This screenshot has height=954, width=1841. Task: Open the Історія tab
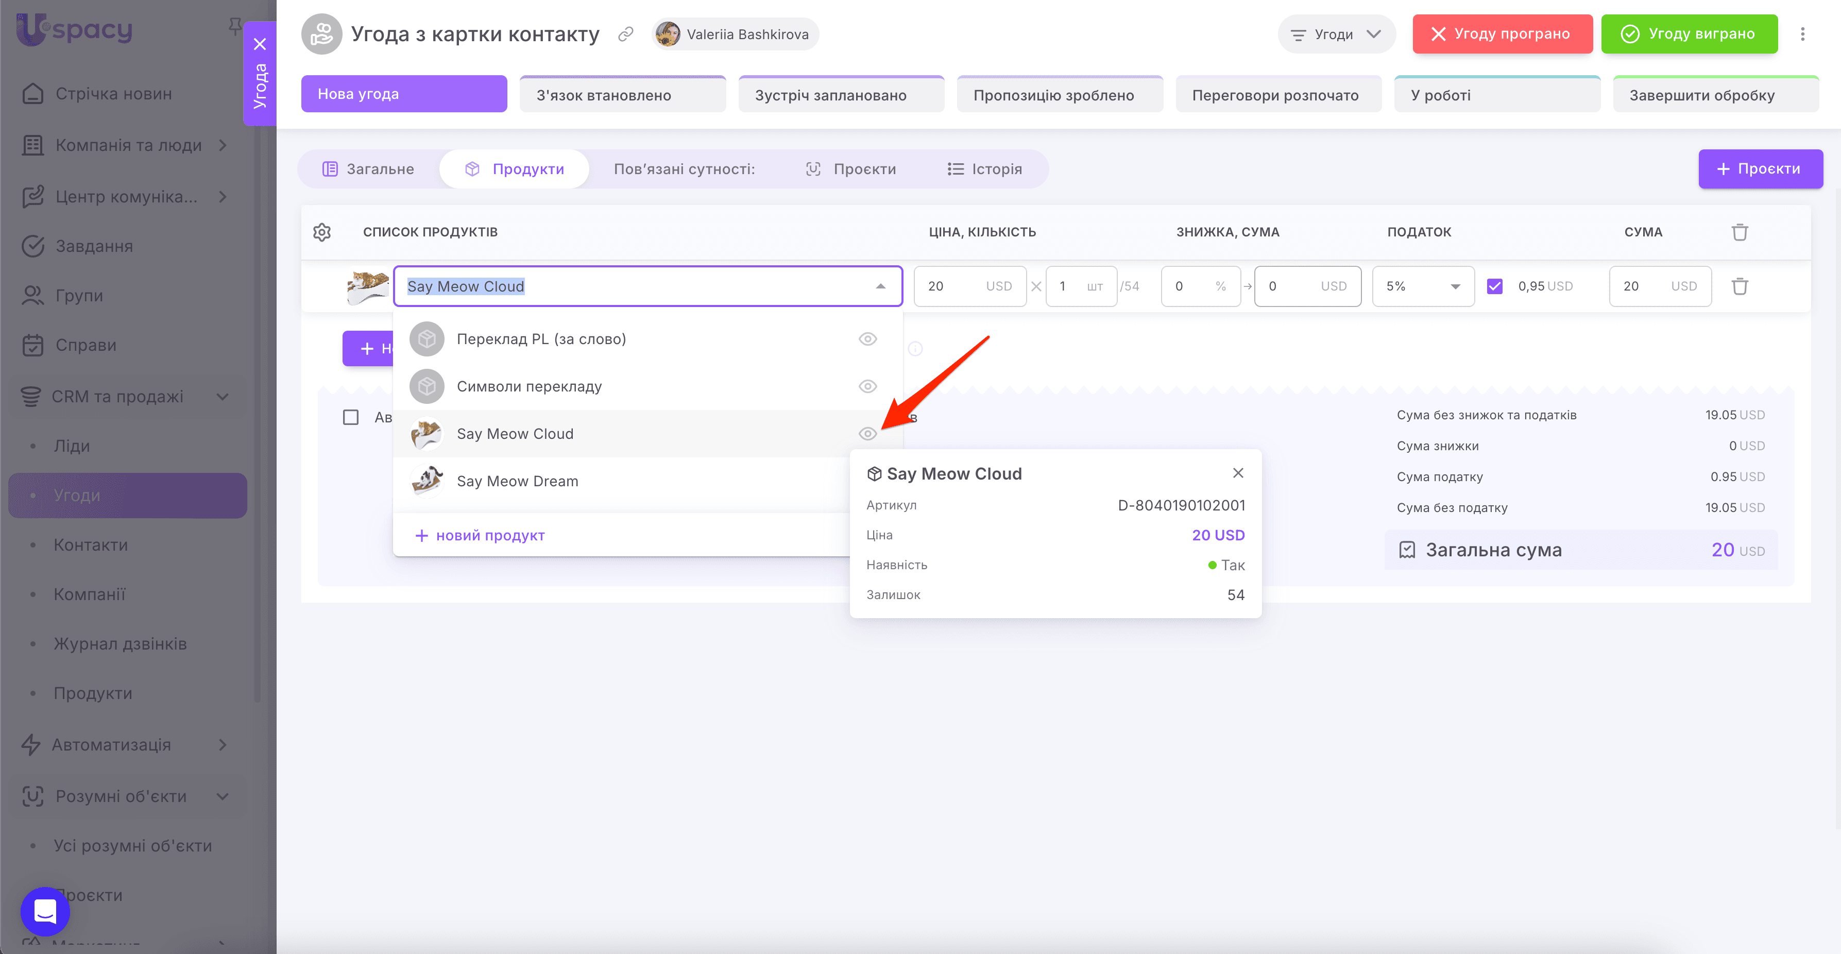tap(984, 169)
